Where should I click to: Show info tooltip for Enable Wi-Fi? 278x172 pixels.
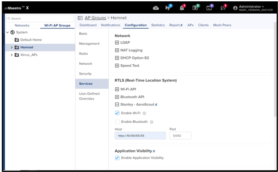click(144, 113)
